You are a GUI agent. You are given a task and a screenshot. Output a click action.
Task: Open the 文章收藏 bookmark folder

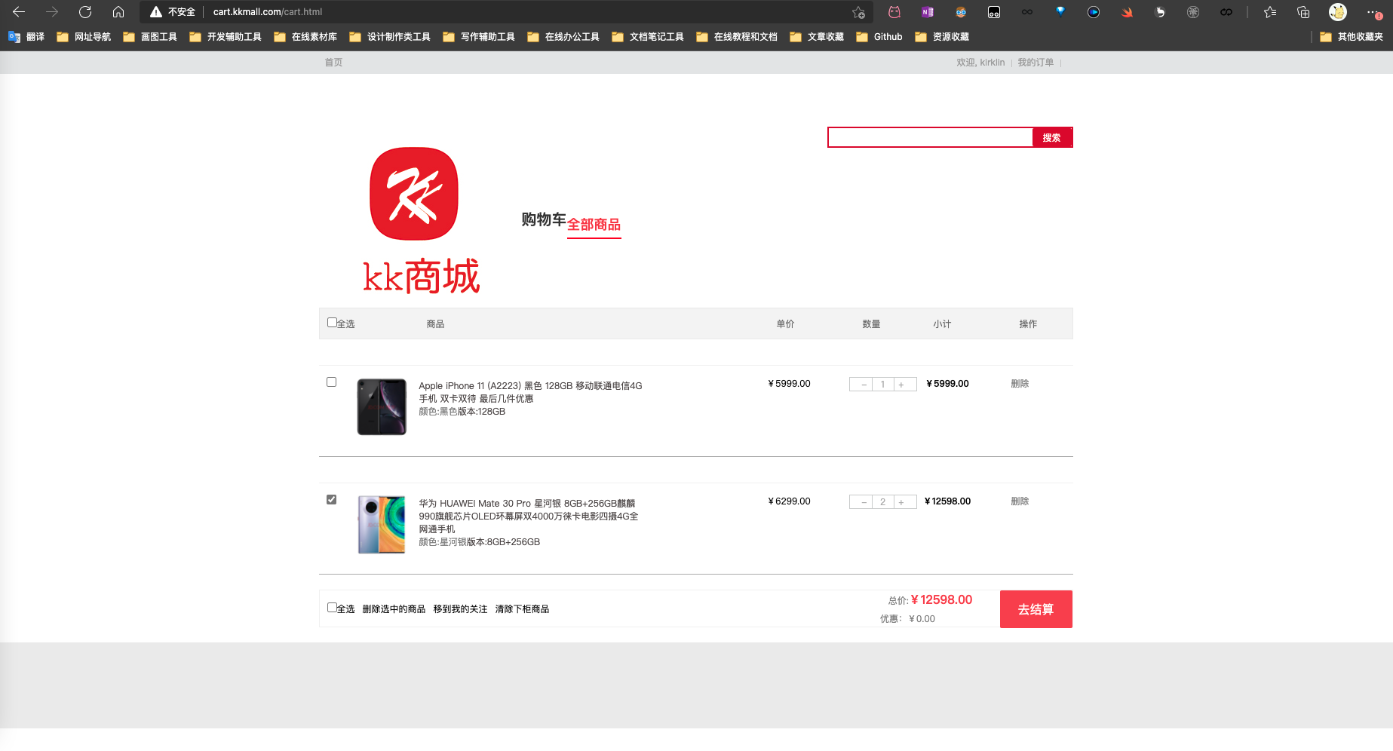[817, 37]
